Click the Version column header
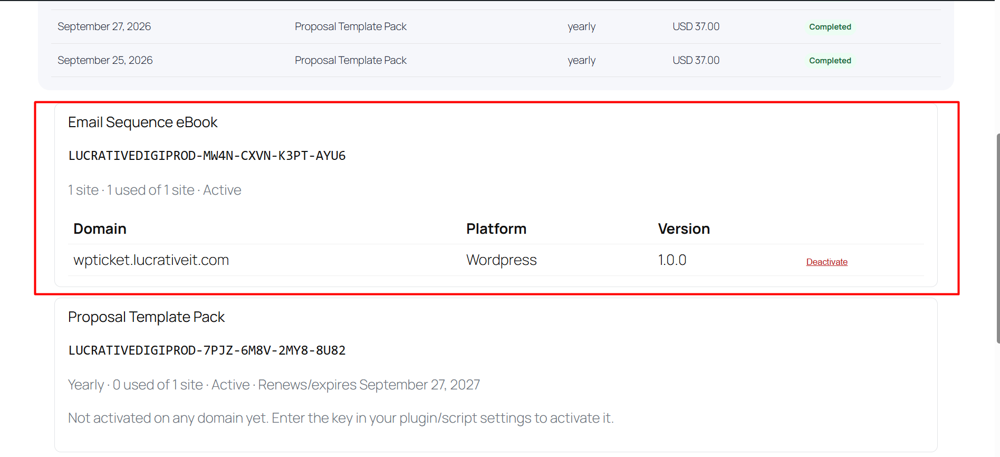Image resolution: width=1000 pixels, height=457 pixels. pyautogui.click(x=684, y=229)
